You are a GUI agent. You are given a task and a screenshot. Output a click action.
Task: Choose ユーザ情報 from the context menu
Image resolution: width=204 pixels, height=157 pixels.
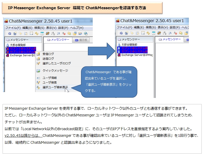49,78
